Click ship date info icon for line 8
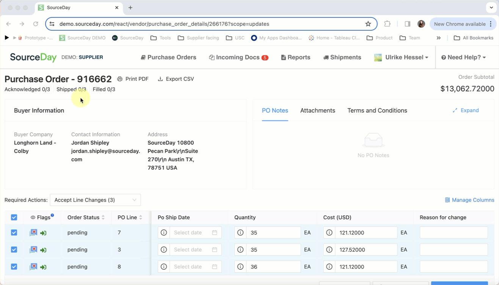The height and width of the screenshot is (285, 499). pyautogui.click(x=164, y=267)
